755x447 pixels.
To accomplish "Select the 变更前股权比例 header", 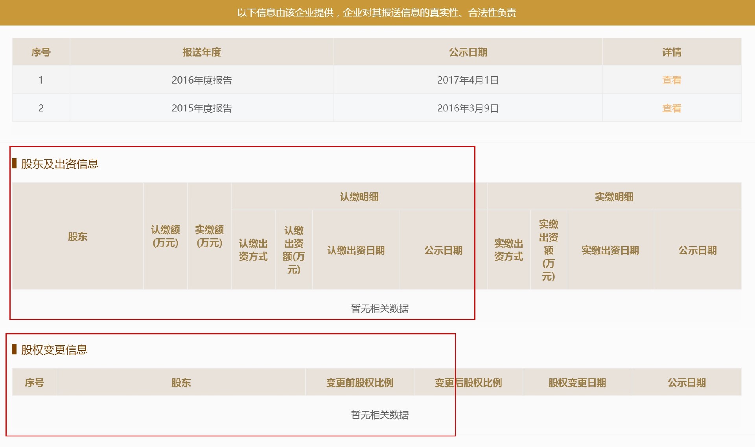I will [360, 382].
